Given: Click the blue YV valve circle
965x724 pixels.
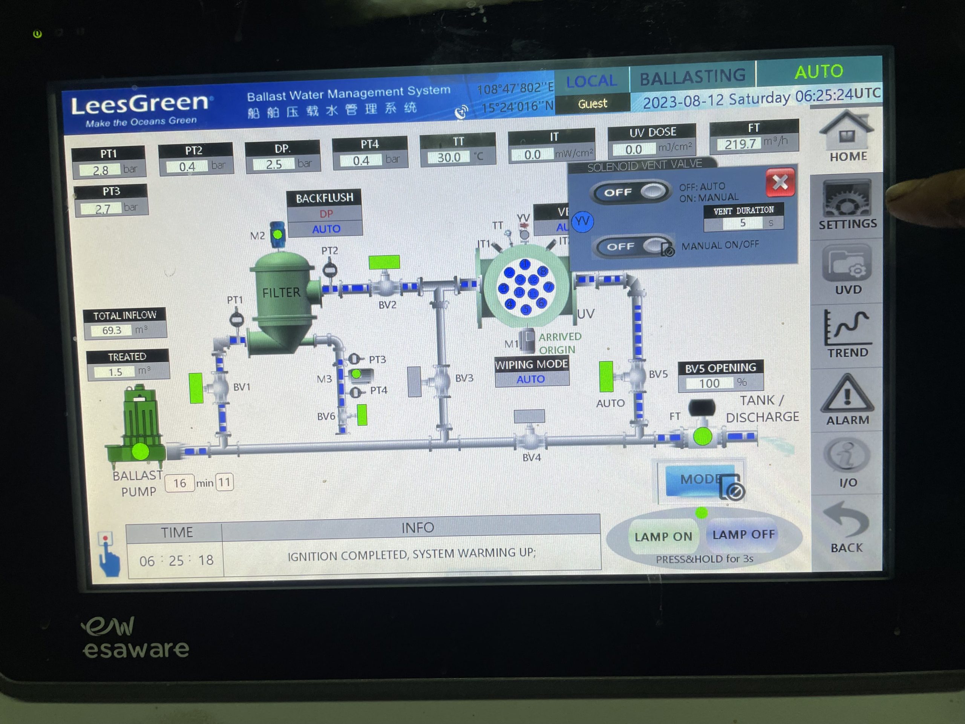Looking at the screenshot, I should (x=582, y=222).
